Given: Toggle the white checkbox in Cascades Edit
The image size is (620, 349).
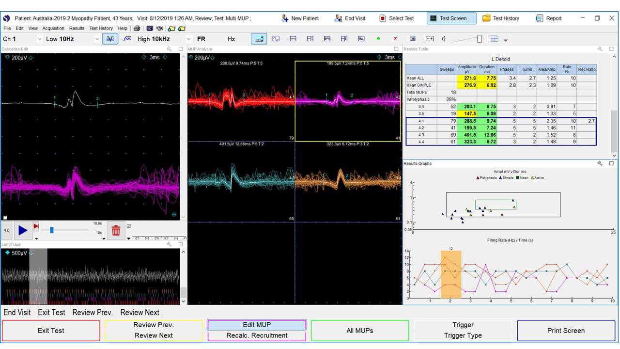Looking at the screenshot, I should 5,218.
